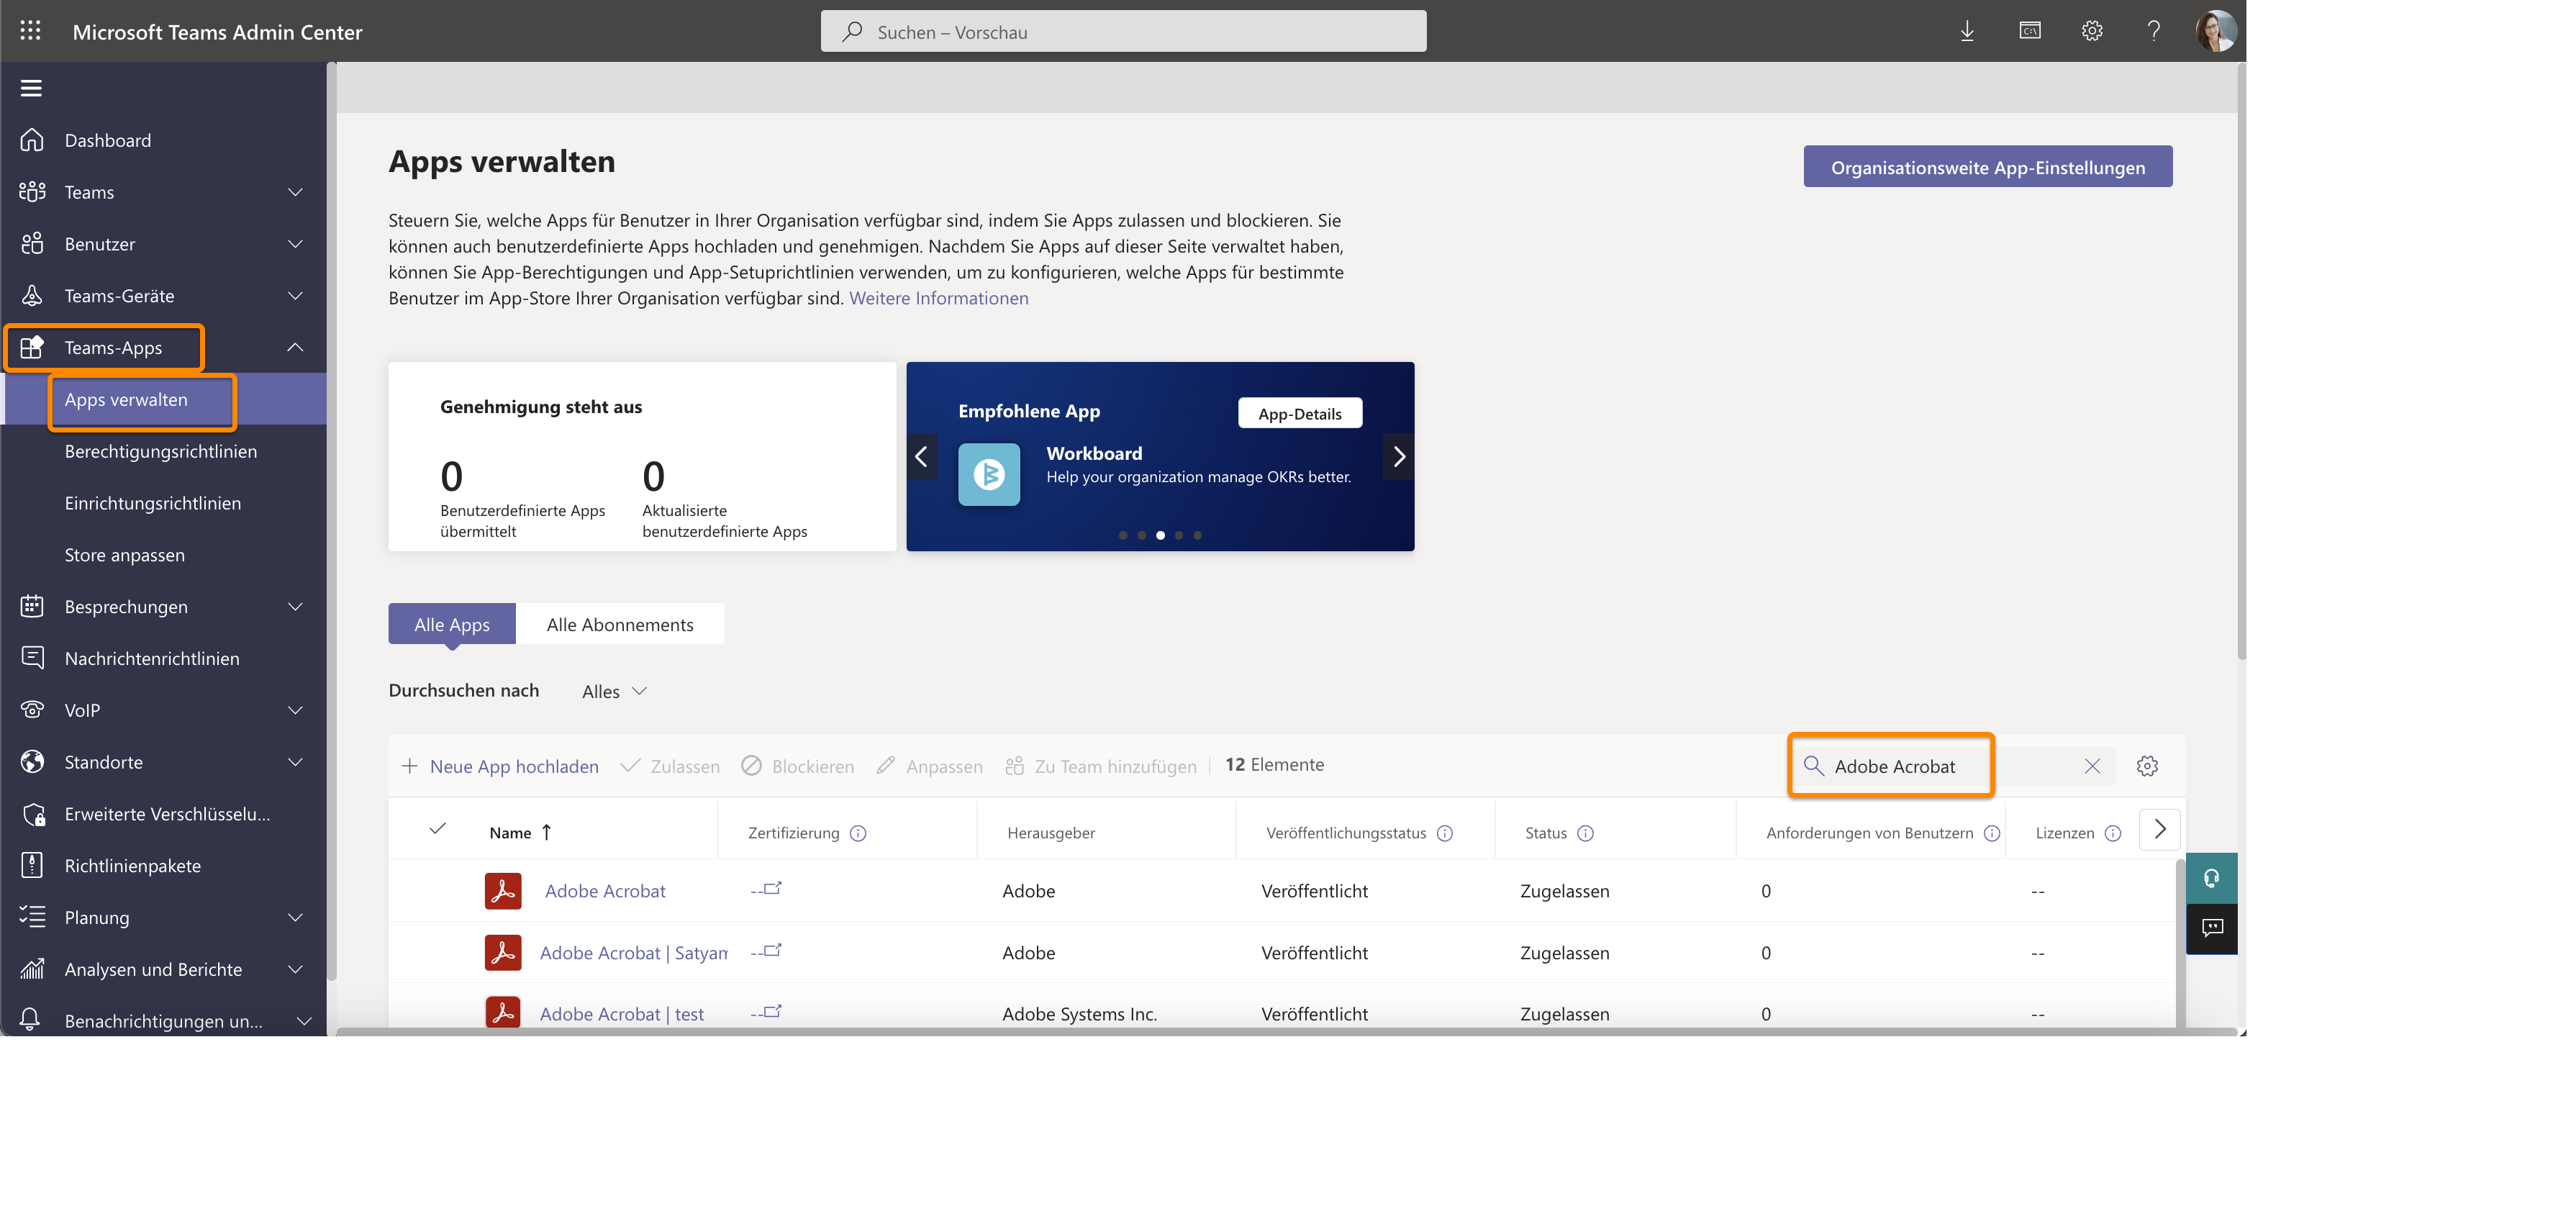2576x1232 pixels.
Task: Open the help question mark icon
Action: coord(2154,31)
